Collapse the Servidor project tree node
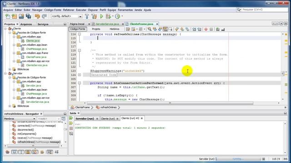Image resolution: width=291 pixels, height=163 pixels. pos(5,73)
